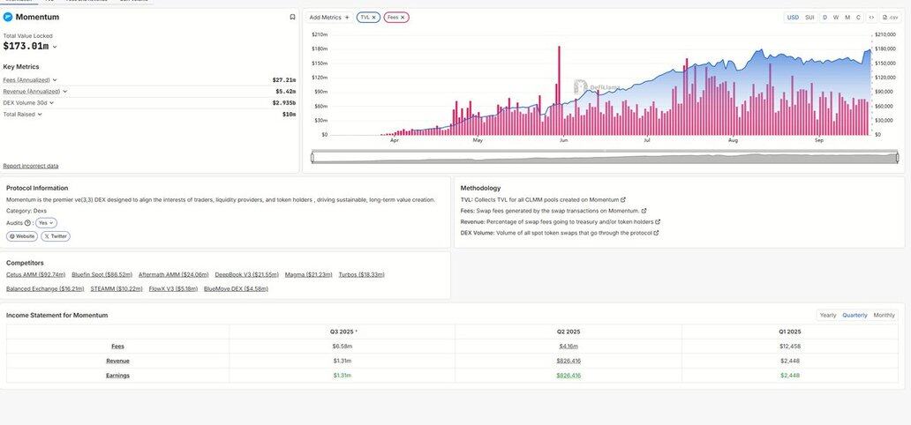Bookmark the Momentum protocol
Screen dimensions: 911x425
click(x=292, y=18)
